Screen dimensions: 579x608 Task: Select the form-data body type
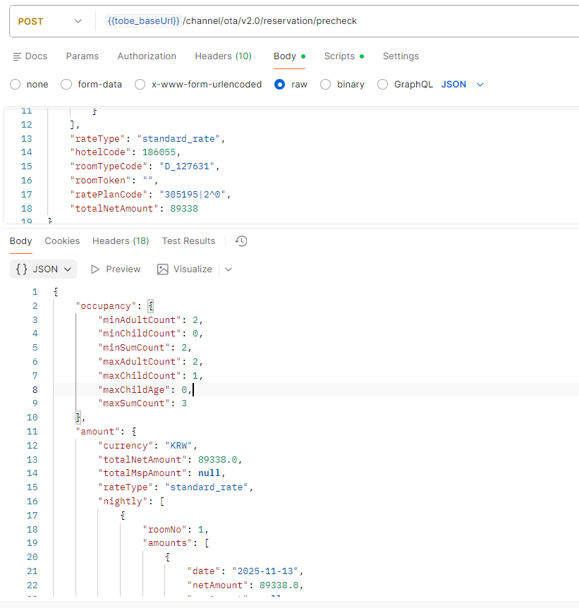click(x=66, y=85)
